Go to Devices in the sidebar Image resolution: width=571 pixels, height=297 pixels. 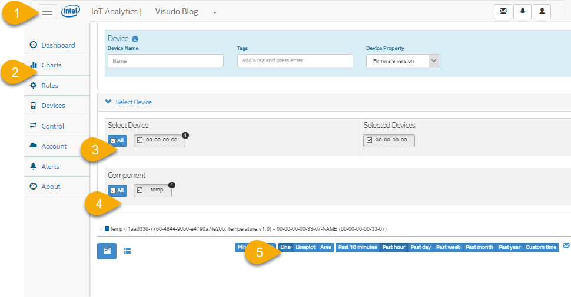53,106
